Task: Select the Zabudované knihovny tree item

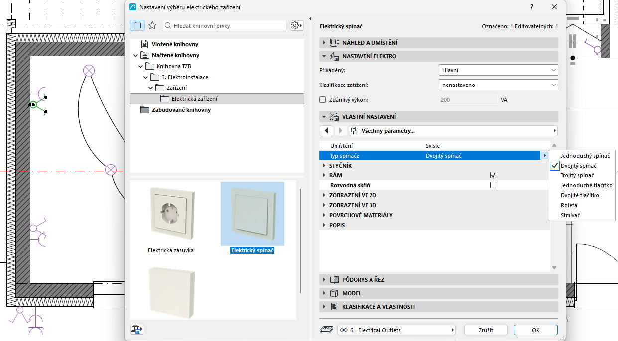Action: coord(181,110)
